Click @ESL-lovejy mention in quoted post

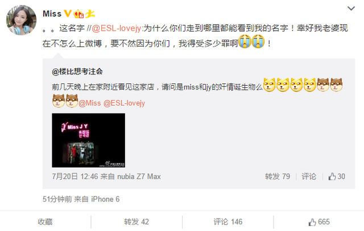coord(124,103)
